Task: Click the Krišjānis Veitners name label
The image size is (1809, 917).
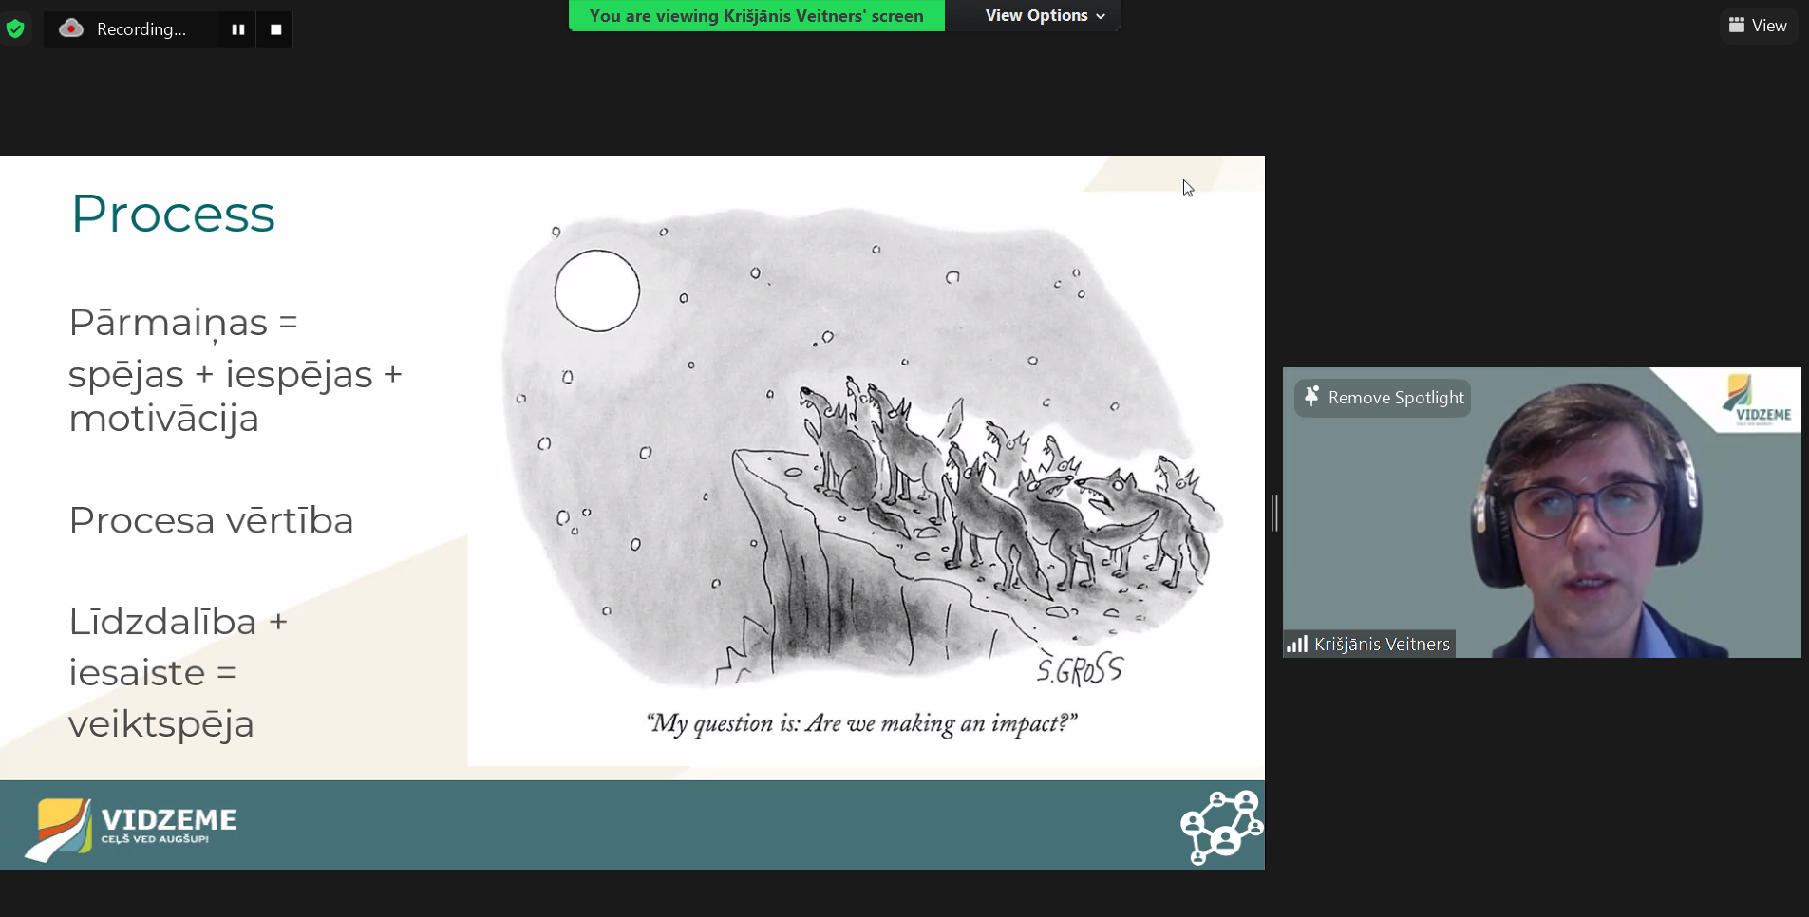Action: (1381, 645)
